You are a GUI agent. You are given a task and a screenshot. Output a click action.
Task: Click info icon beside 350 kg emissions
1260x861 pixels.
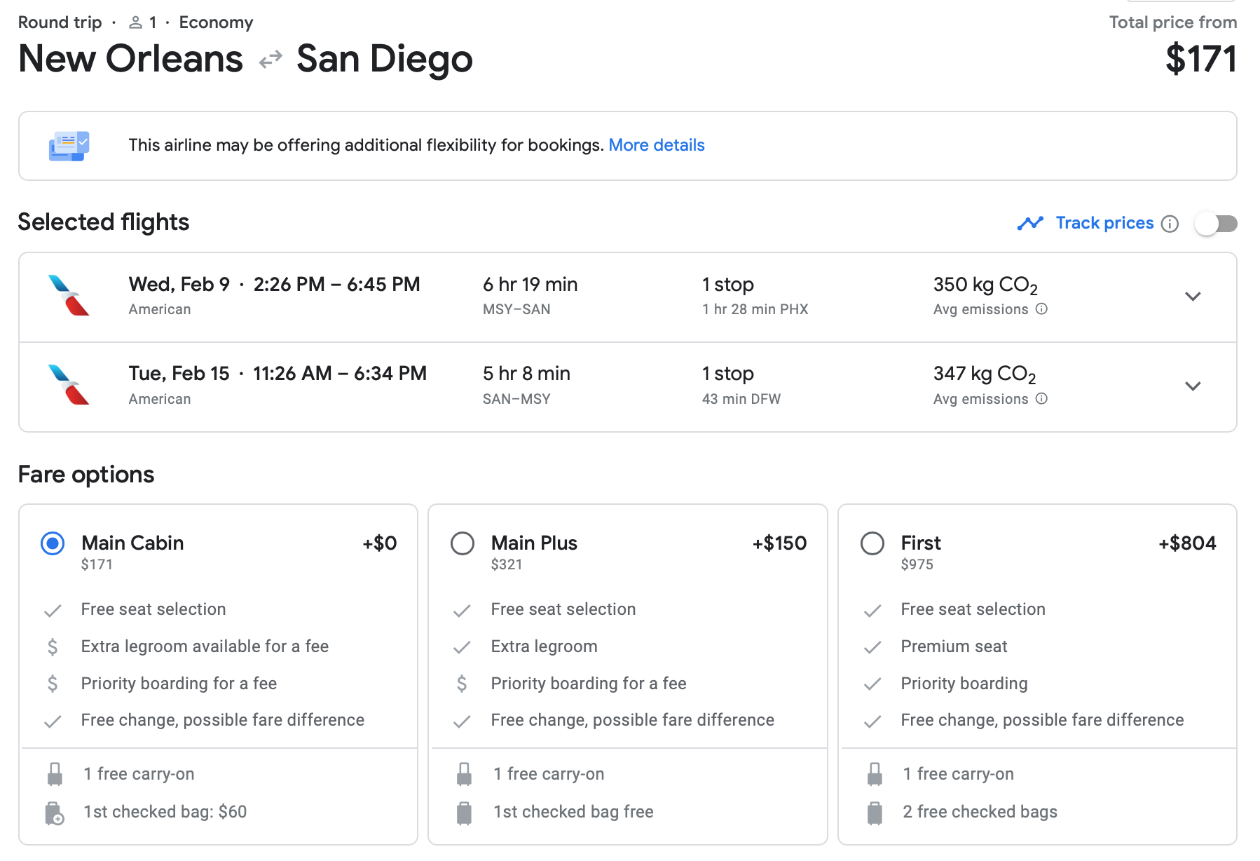(1041, 309)
